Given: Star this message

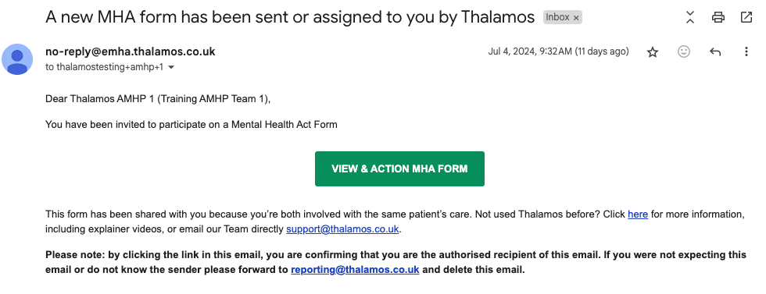Looking at the screenshot, I should coord(652,52).
